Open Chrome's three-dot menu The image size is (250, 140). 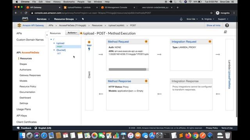coord(234,13)
